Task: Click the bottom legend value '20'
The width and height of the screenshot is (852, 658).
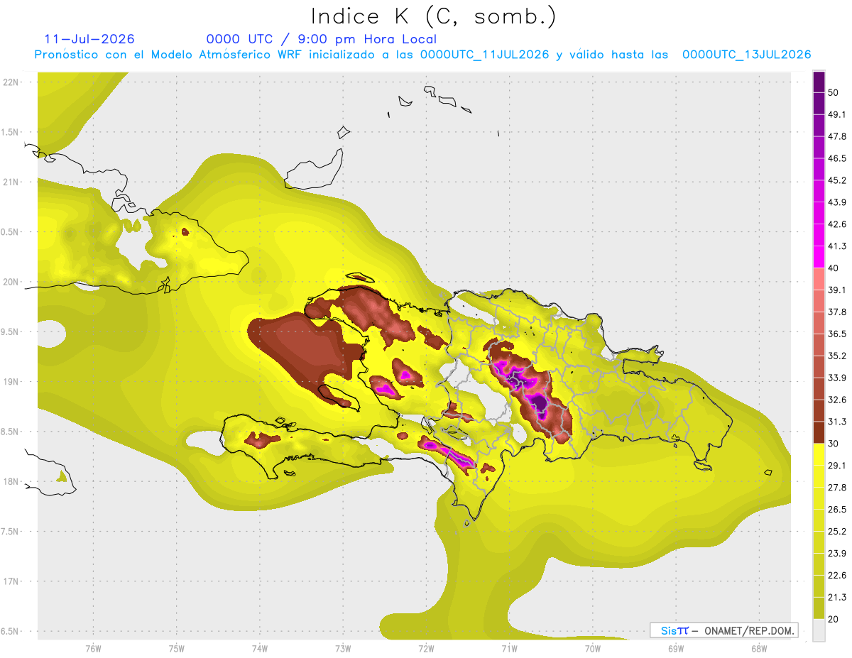Action: click(x=834, y=619)
